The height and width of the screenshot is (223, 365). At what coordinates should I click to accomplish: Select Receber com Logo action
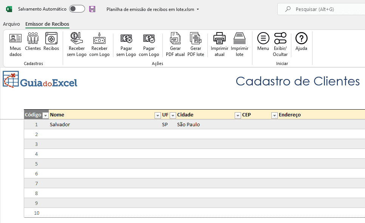(x=99, y=44)
